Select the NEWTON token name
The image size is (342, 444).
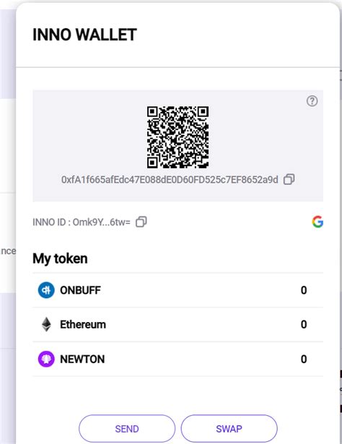[x=82, y=359]
